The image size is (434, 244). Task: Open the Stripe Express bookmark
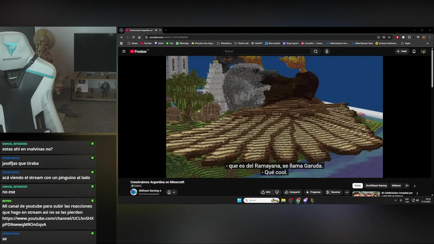291,43
